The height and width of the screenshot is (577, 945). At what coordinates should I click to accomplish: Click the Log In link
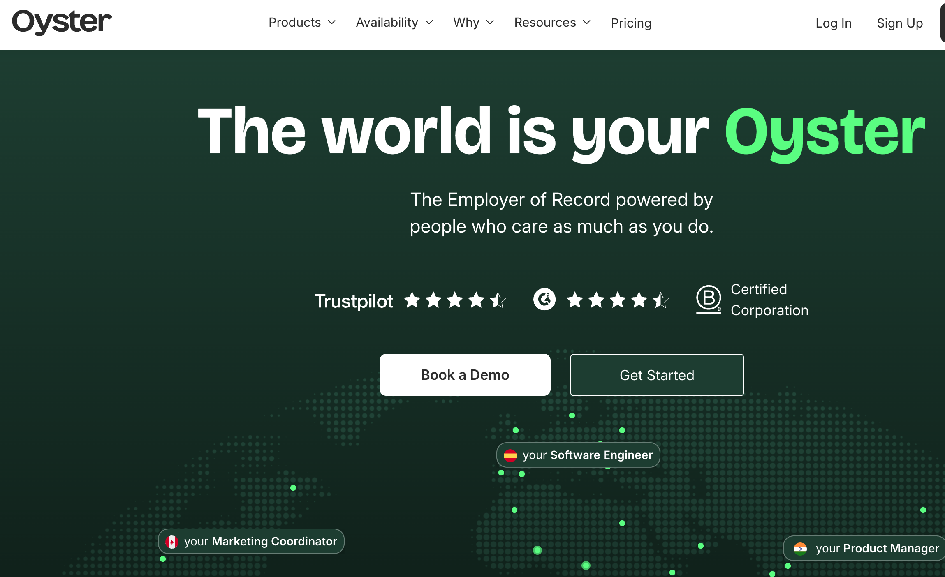[x=834, y=23]
